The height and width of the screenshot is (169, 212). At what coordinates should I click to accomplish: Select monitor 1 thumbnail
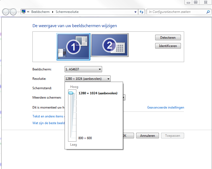tap(73, 47)
